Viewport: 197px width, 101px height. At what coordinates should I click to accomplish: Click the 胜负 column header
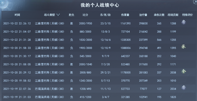(71, 15)
